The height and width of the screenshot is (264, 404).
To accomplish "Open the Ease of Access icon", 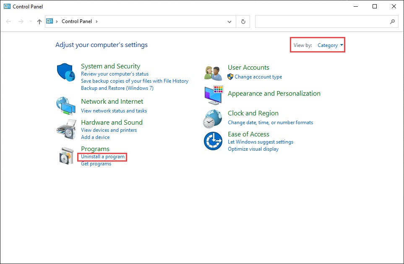I will (213, 141).
